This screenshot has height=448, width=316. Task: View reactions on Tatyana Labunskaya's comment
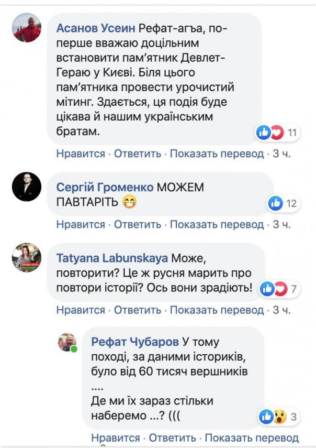tap(281, 288)
